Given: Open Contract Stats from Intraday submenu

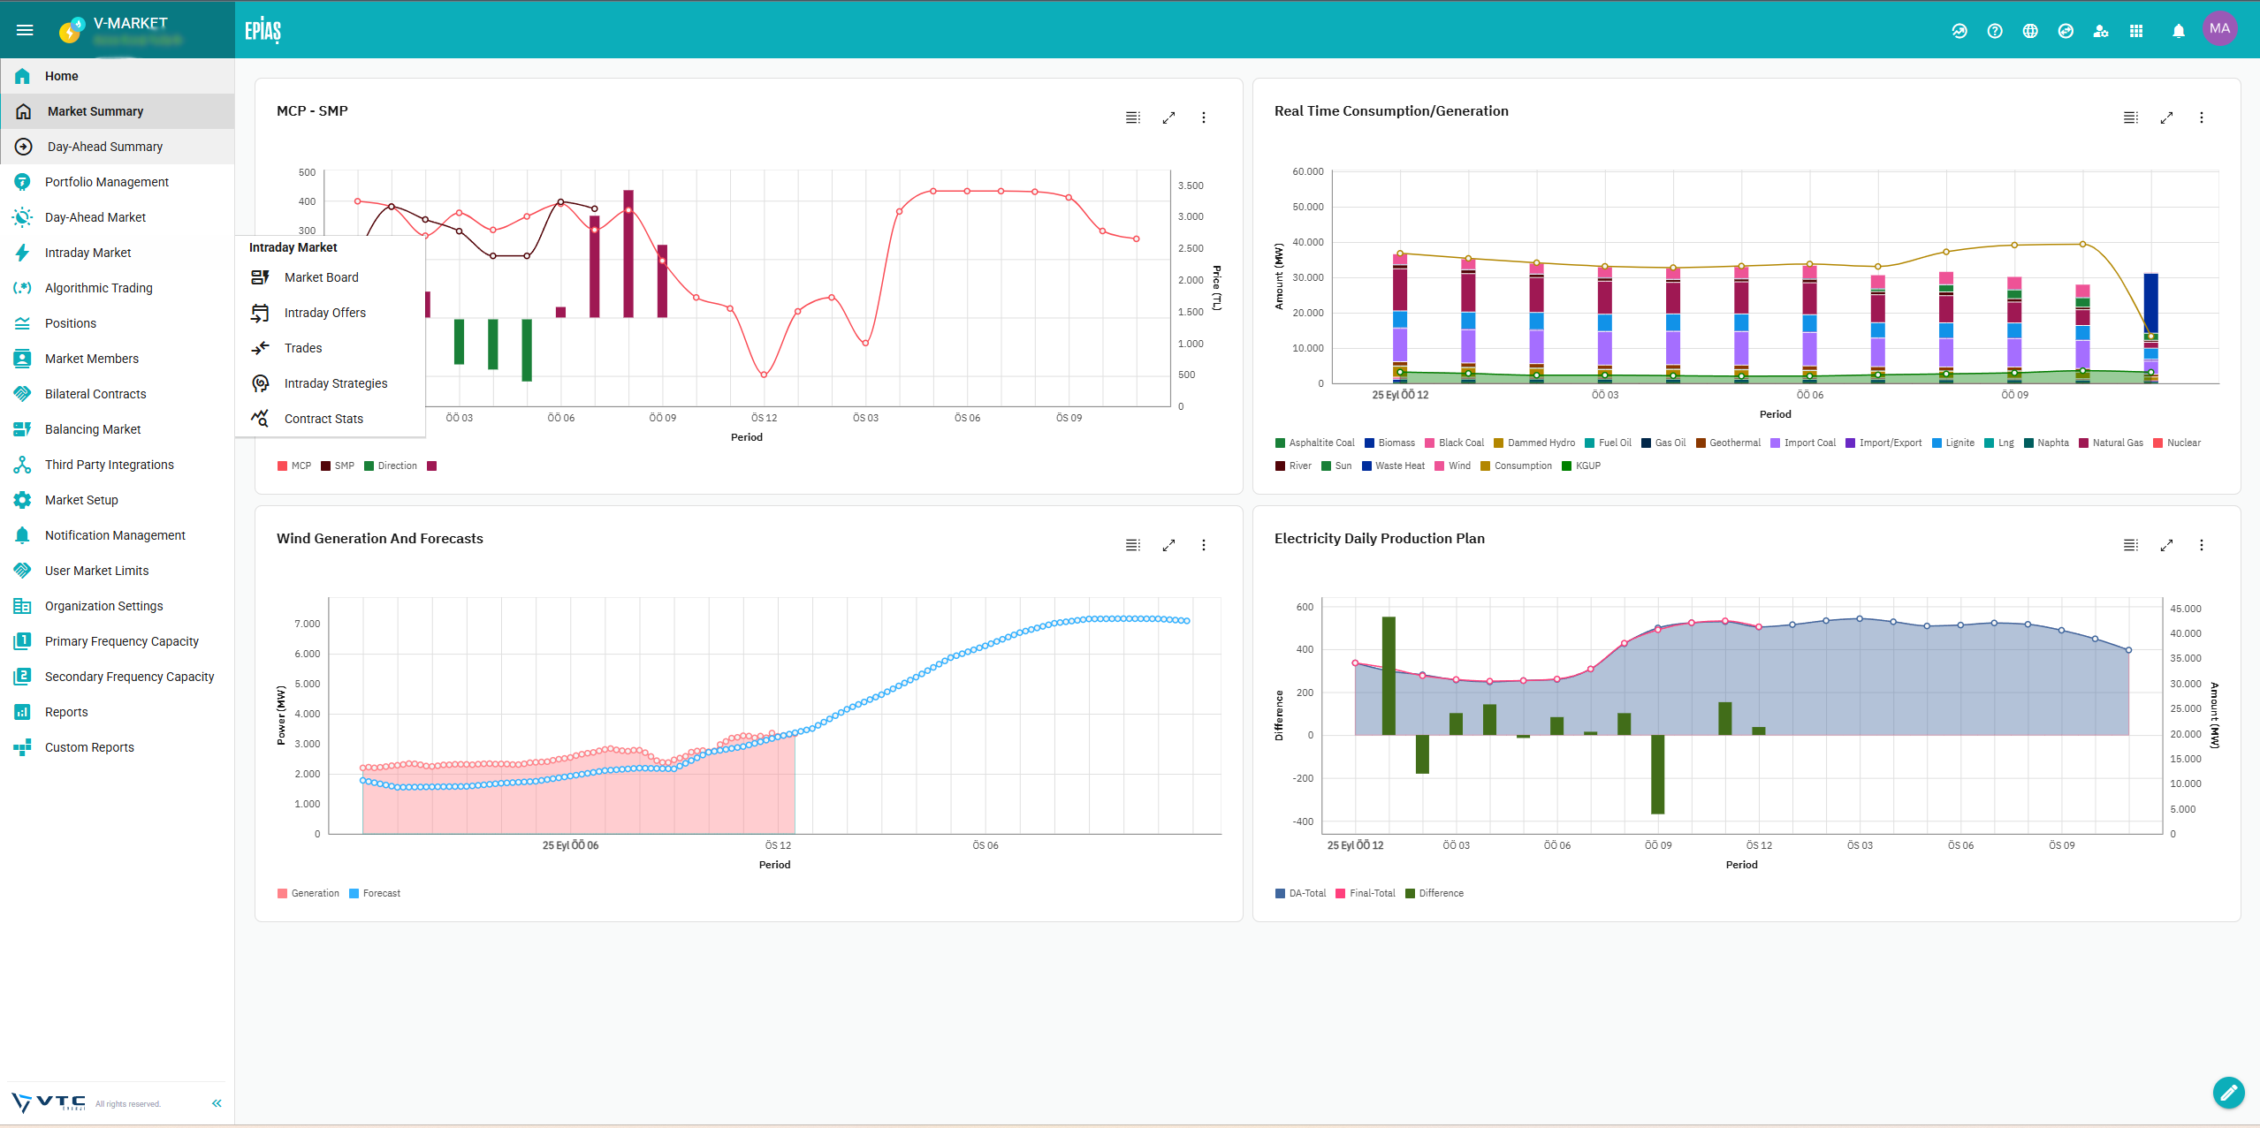Looking at the screenshot, I should point(323,419).
